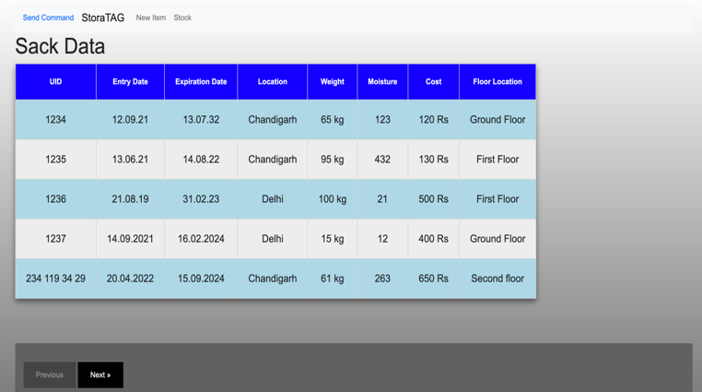Click cost value 130 Rs
The height and width of the screenshot is (392, 702).
(x=433, y=160)
